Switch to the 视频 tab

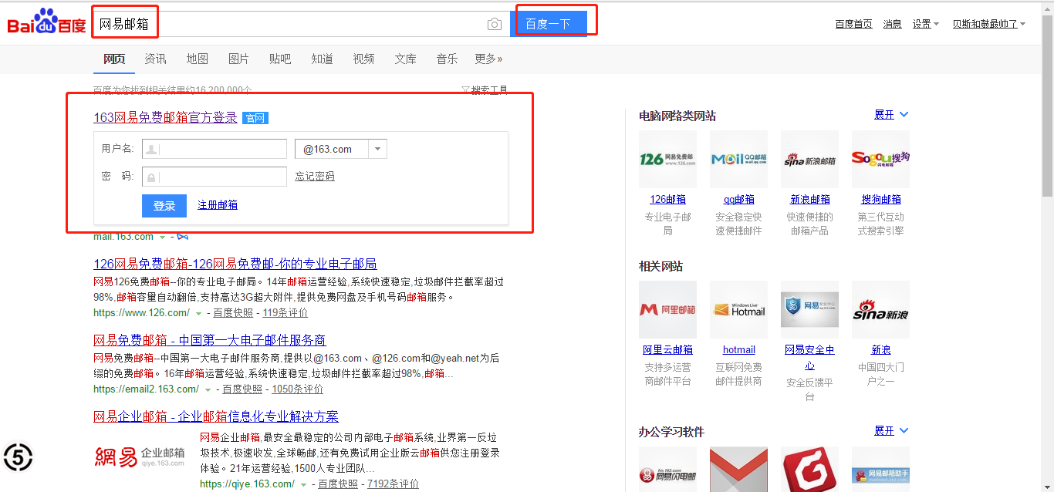click(363, 59)
